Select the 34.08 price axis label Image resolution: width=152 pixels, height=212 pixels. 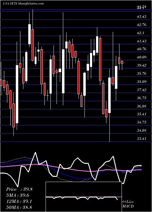coord(142,131)
